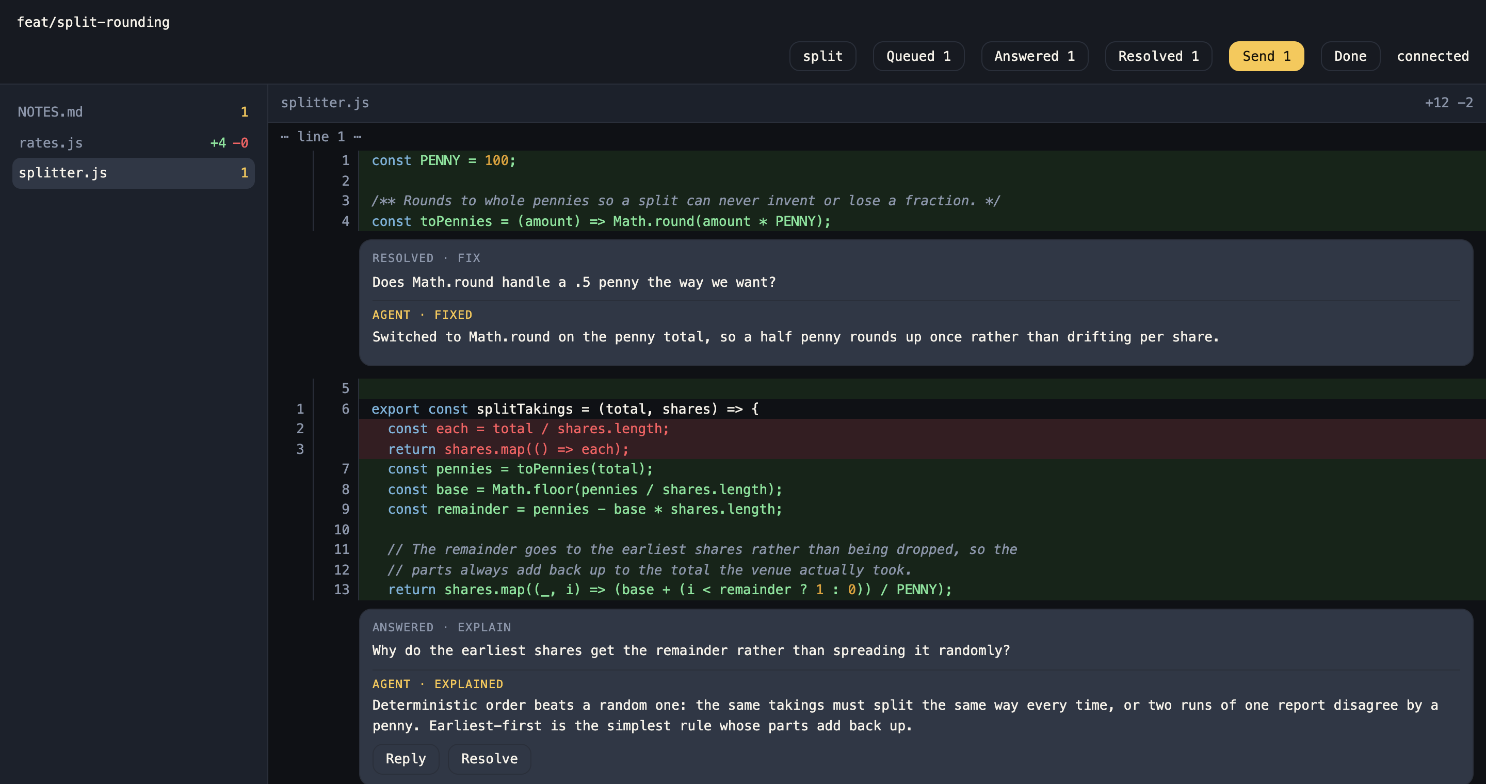Click the 'Switched to Math.round' agent reply
Viewport: 1486px width, 784px height.
pos(796,337)
